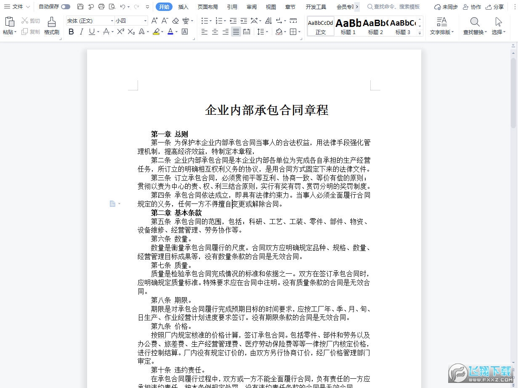Viewport: 518px width, 388px height.
Task: Apply italic formatting
Action: [82, 32]
